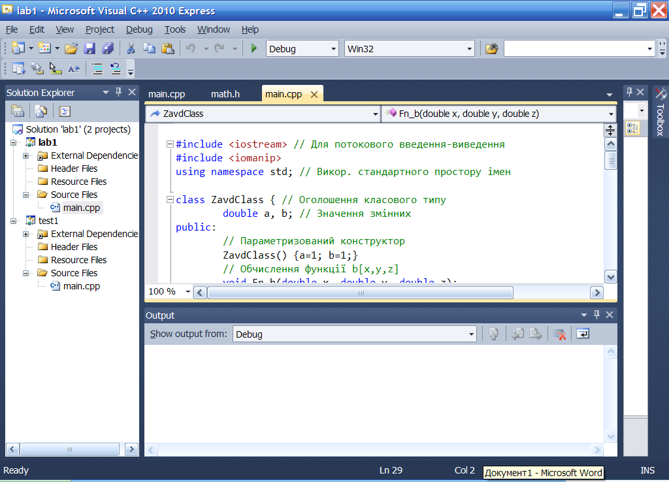
Task: Click the Copy toolbar icon
Action: pos(149,48)
